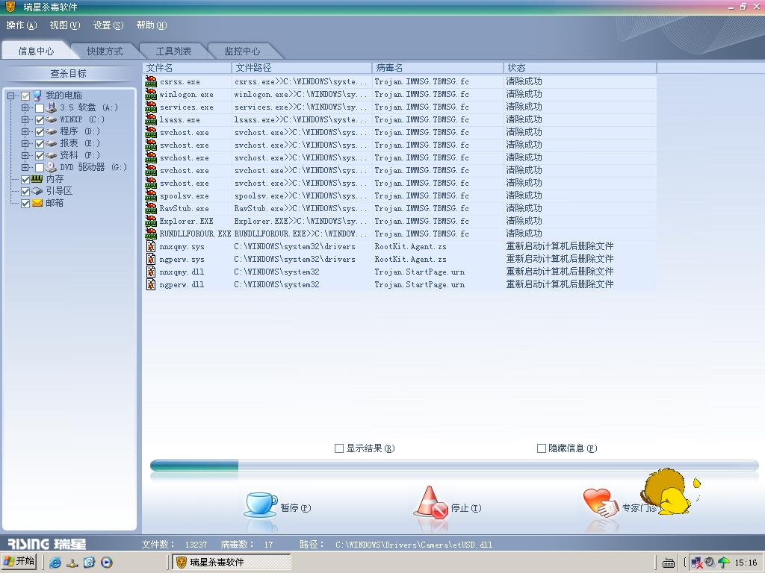Toggle the My Computer checkbox
Screen dimensions: 765x573
25,96
